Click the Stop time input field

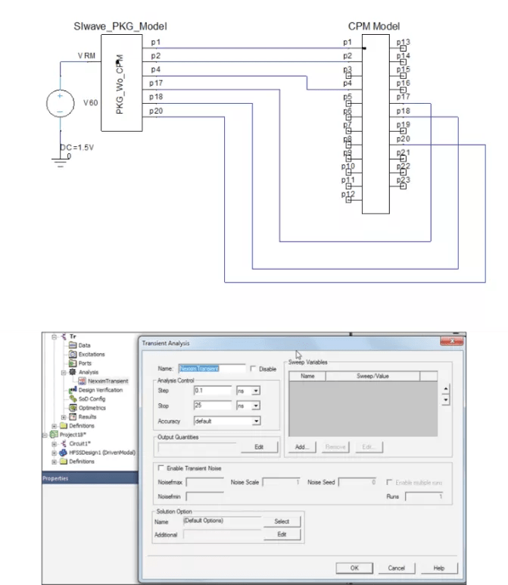point(212,406)
